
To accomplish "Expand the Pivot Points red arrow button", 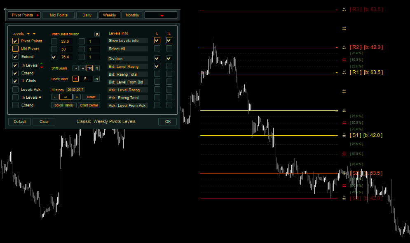I will pyautogui.click(x=37, y=15).
